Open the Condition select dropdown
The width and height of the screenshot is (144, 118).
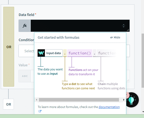(x=26, y=51)
